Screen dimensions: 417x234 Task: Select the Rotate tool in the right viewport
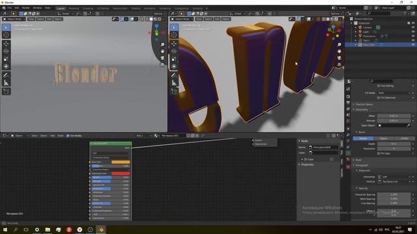coord(174,51)
